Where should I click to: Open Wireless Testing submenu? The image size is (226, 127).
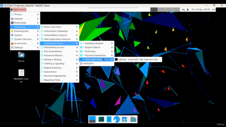[60, 60]
